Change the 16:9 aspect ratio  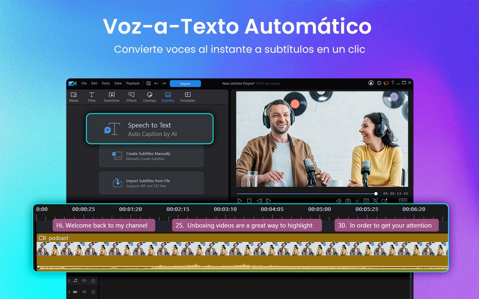(x=403, y=201)
